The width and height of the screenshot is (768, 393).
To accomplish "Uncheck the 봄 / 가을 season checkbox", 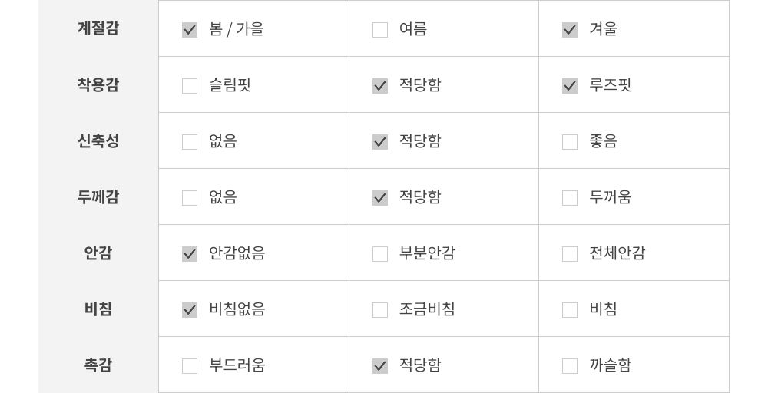I will coord(190,30).
